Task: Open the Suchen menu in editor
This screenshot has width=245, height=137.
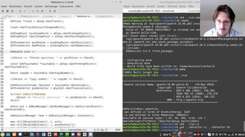Action: [38, 6]
